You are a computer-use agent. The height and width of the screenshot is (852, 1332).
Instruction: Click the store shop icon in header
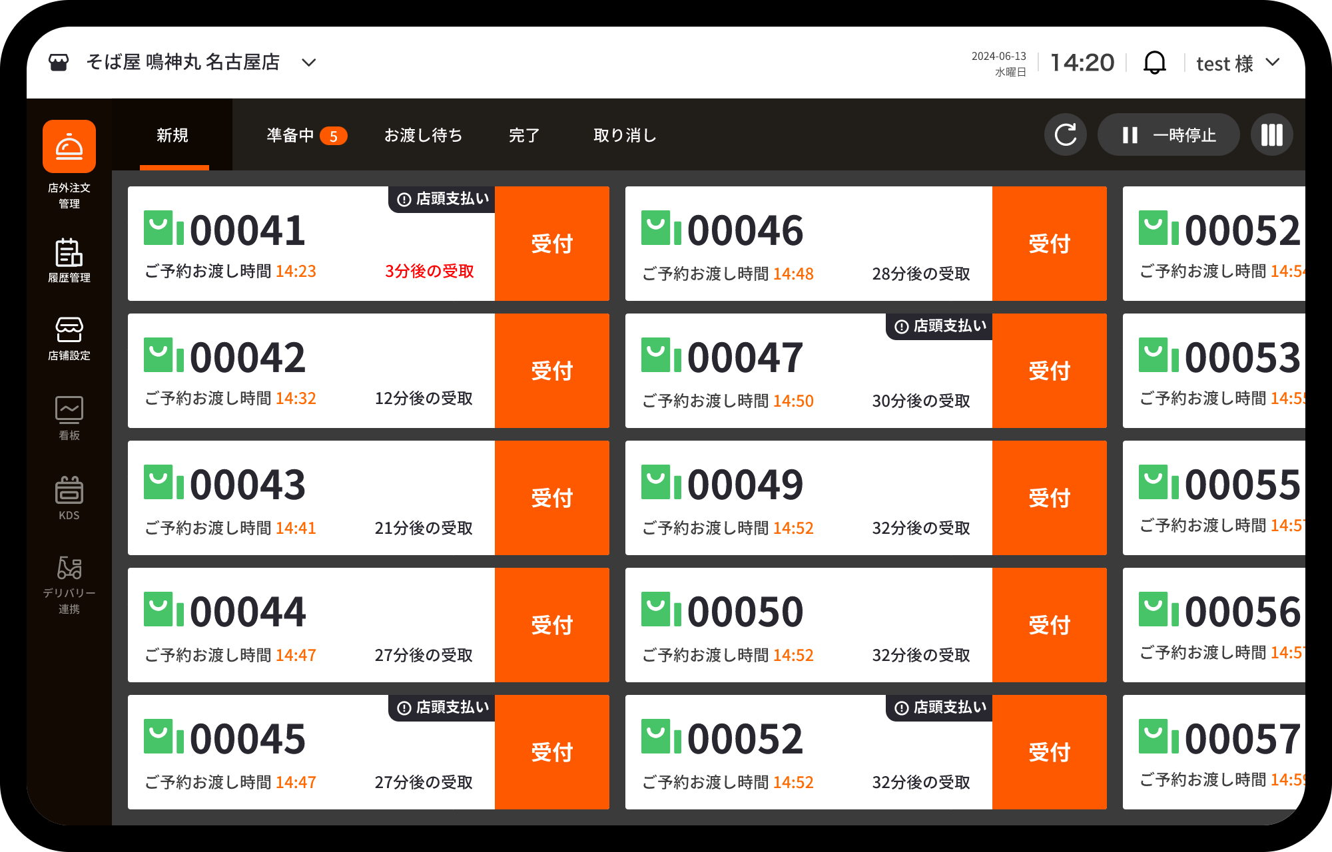click(59, 63)
